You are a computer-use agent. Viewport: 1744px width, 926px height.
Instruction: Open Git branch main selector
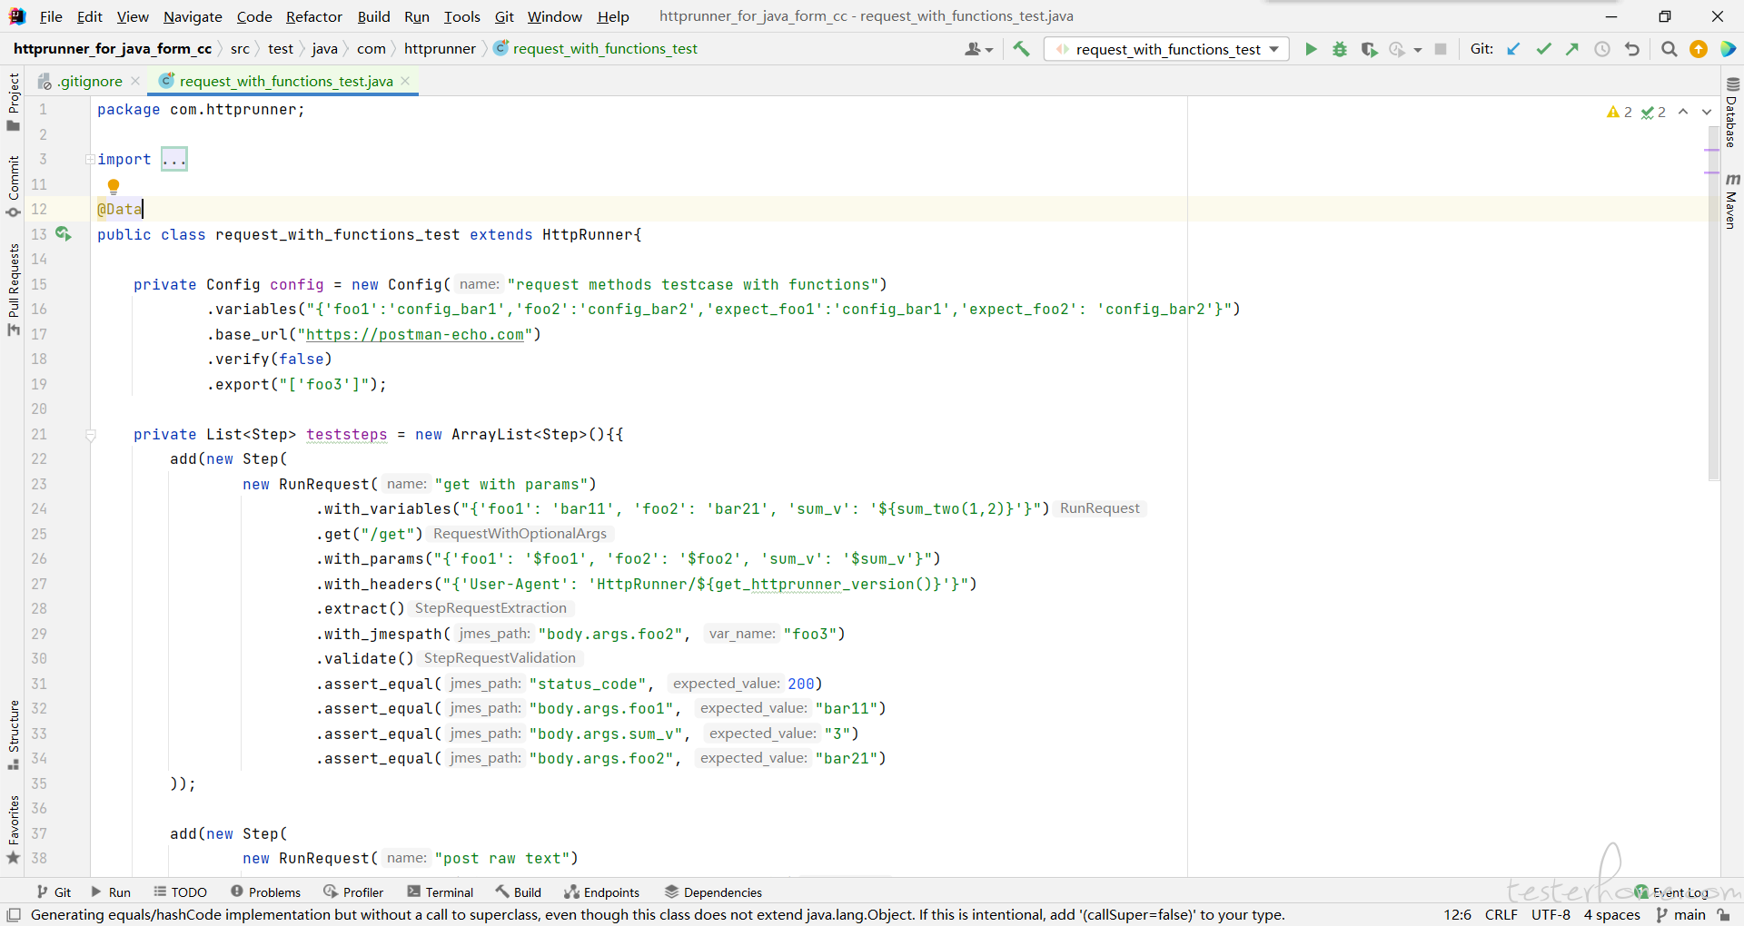point(1680,914)
